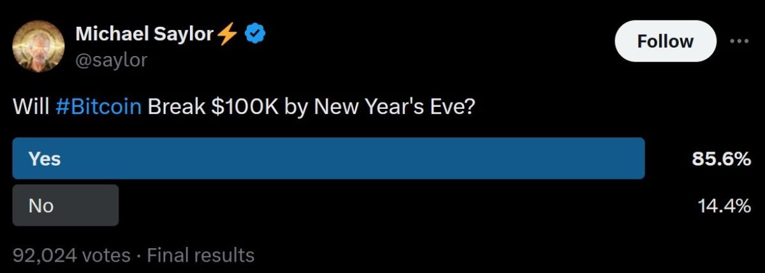This screenshot has height=273, width=765.
Task: Click the Final results label
Action: tap(201, 256)
